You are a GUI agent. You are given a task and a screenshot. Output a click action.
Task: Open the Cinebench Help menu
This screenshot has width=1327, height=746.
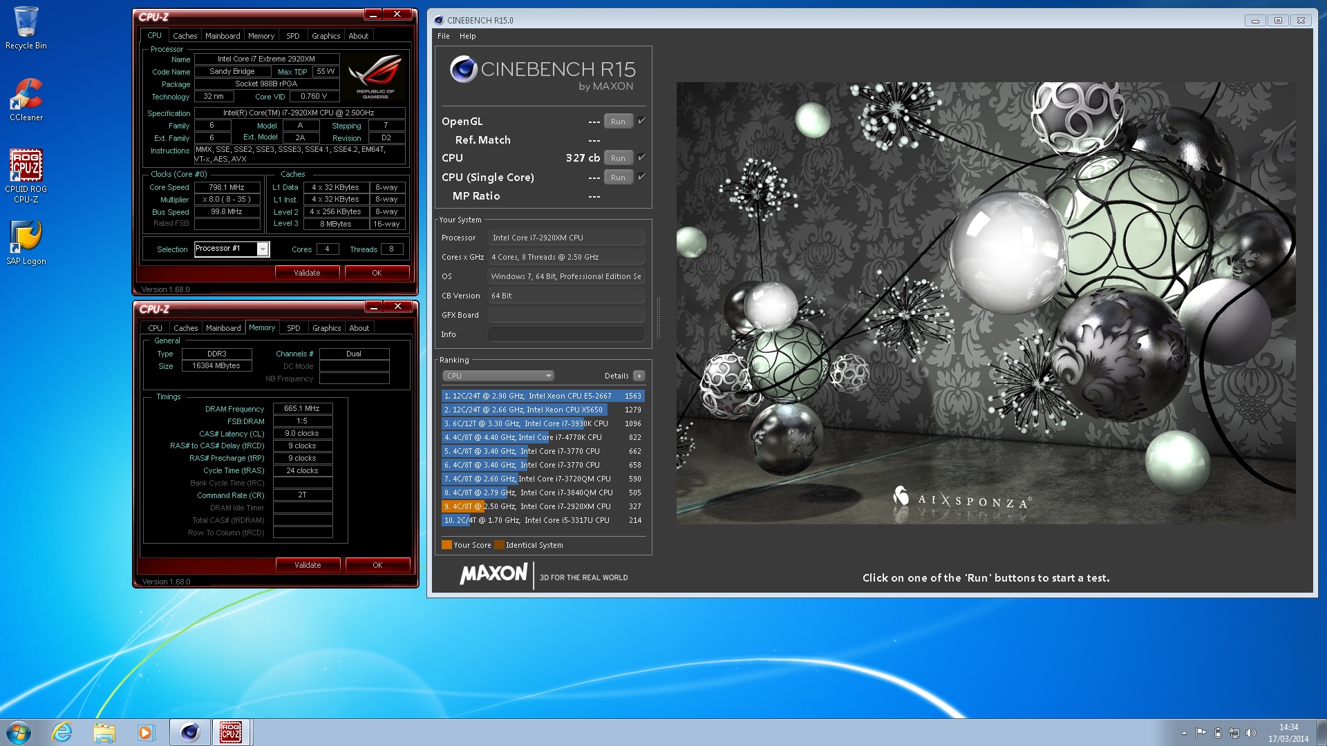[x=468, y=36]
